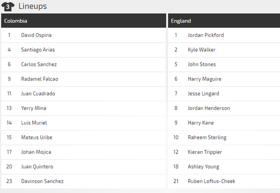The width and height of the screenshot is (280, 193).
Task: Select Mateus Uribe in Colombia lineup
Action: coord(36,137)
